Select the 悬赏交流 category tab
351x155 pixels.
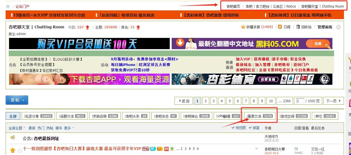point(259,116)
